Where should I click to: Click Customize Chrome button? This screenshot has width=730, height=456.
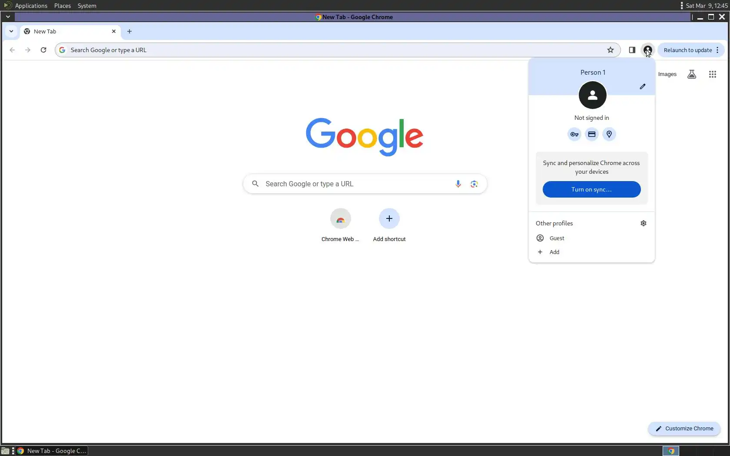tap(684, 429)
